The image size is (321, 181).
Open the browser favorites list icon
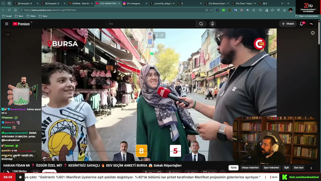(272, 10)
